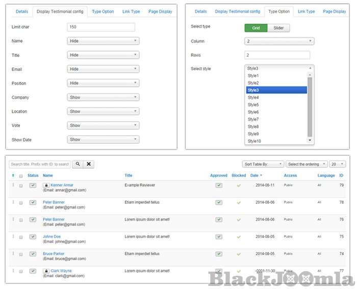Open the Column count dropdown

[279, 41]
